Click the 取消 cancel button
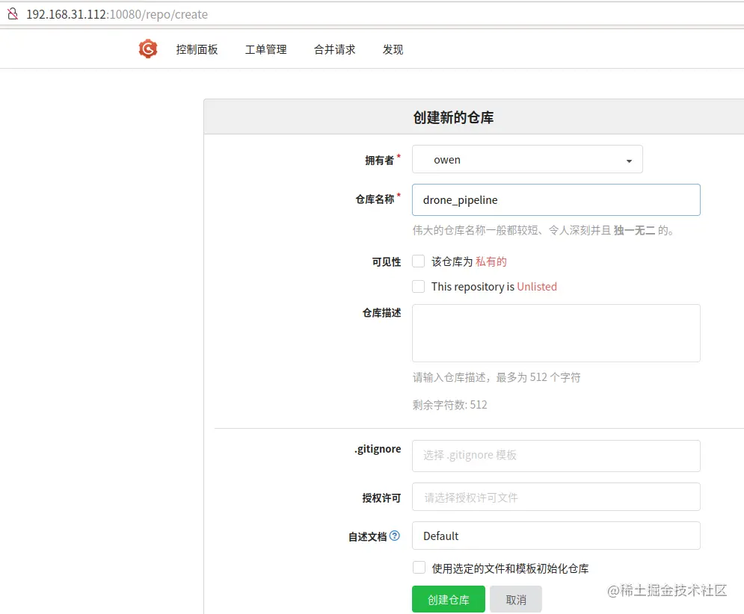 (516, 599)
